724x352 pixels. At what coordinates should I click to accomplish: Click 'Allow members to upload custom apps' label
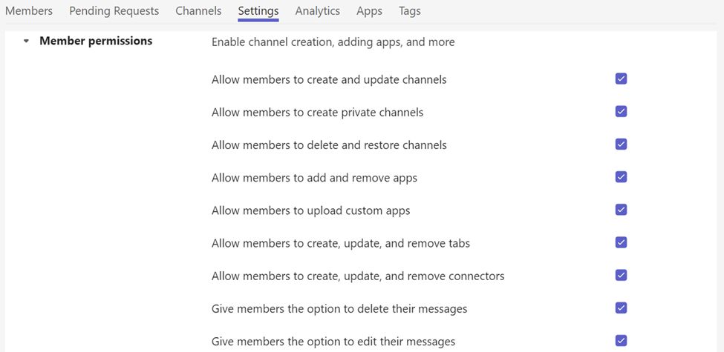311,210
